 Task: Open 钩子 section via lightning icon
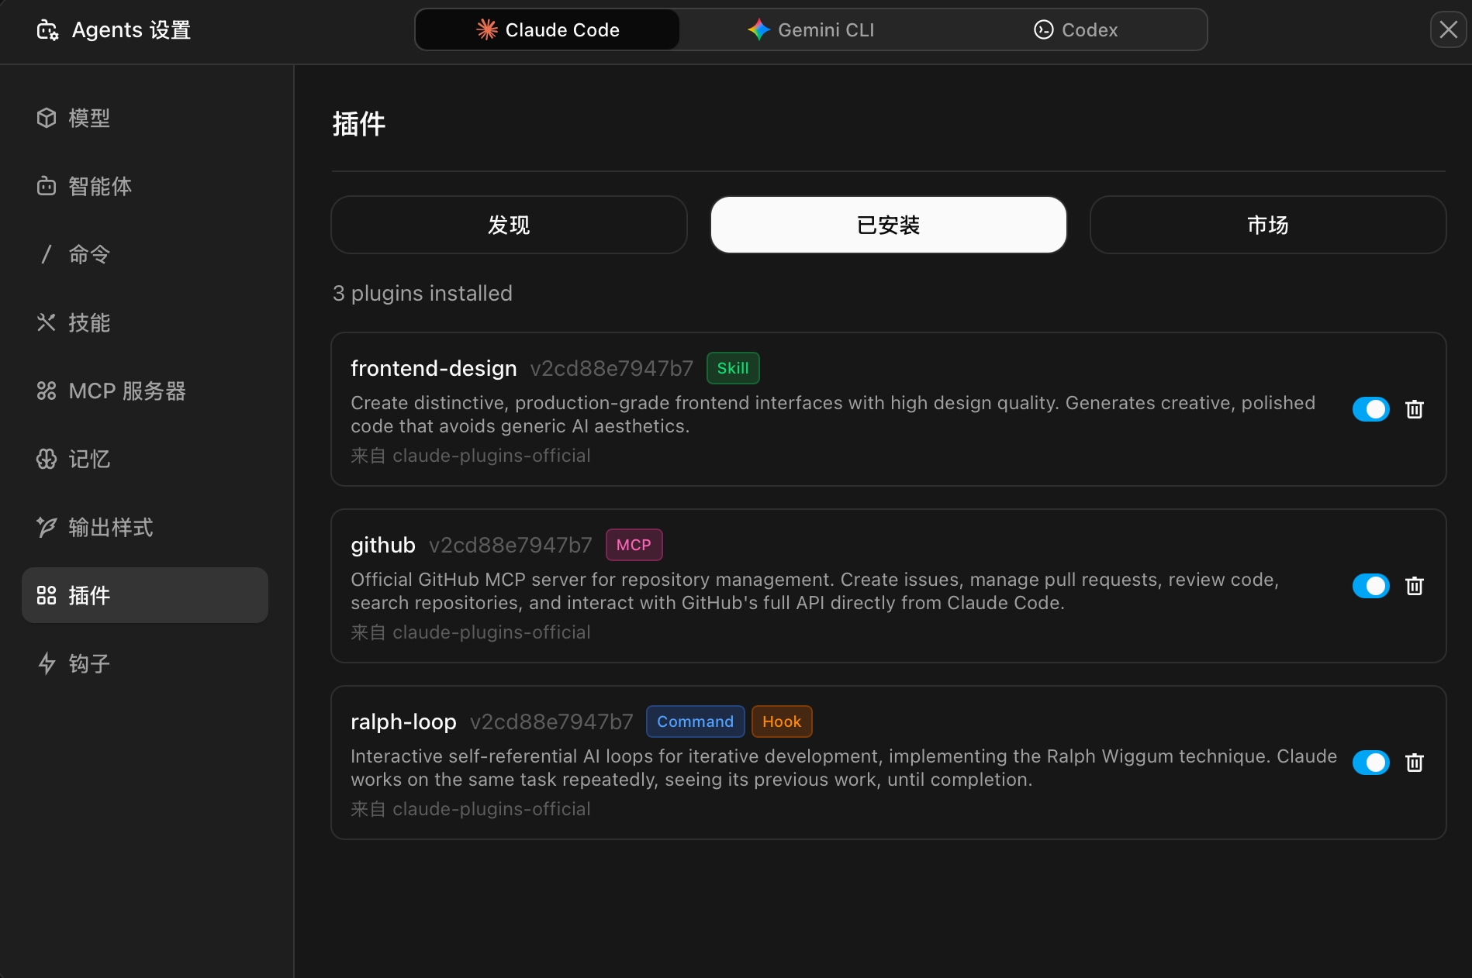(47, 663)
